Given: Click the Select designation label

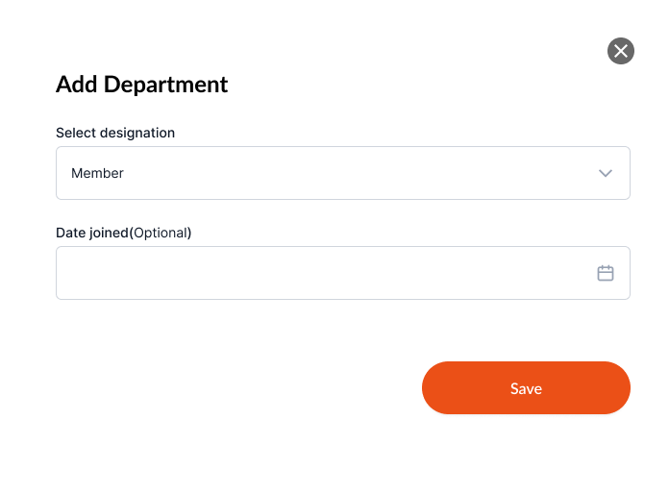Looking at the screenshot, I should point(115,133).
